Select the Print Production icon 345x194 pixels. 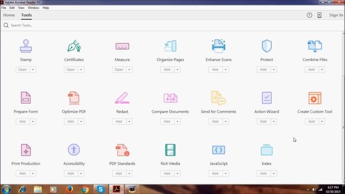coord(26,150)
